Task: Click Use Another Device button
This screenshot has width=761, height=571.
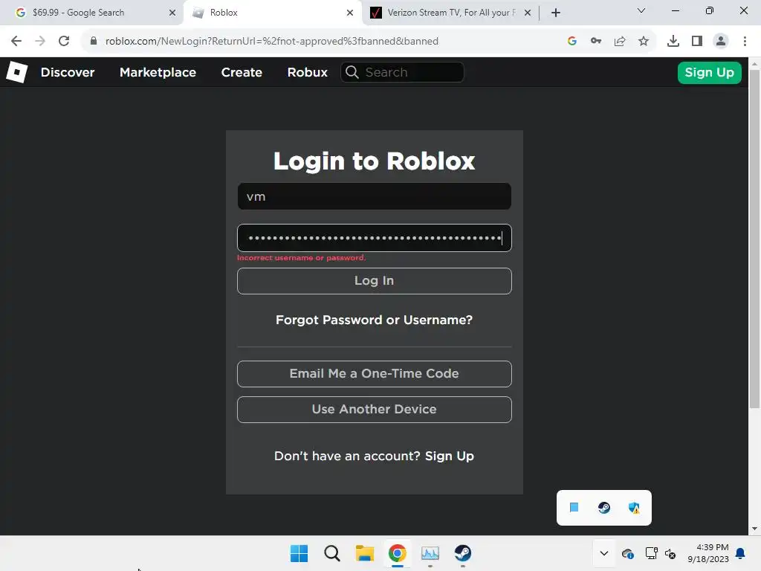Action: (375, 410)
